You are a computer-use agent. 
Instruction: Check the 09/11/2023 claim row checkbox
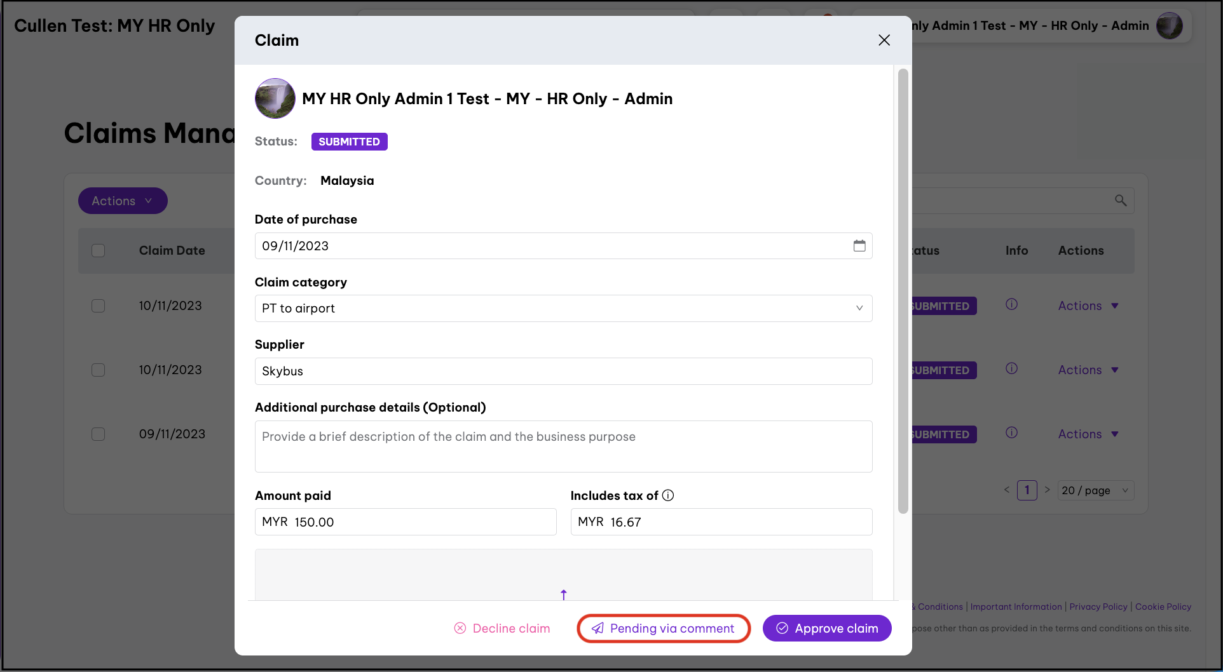tap(99, 434)
